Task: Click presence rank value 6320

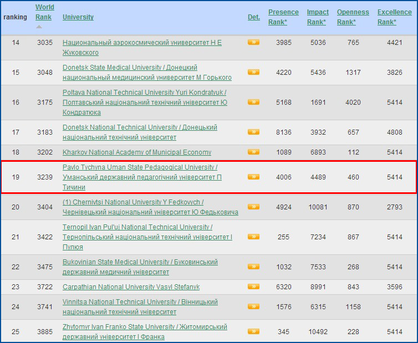Action: tap(284, 286)
